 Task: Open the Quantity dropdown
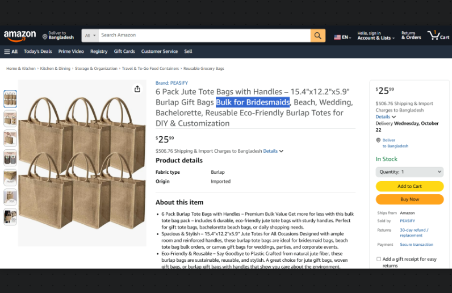[409, 172]
